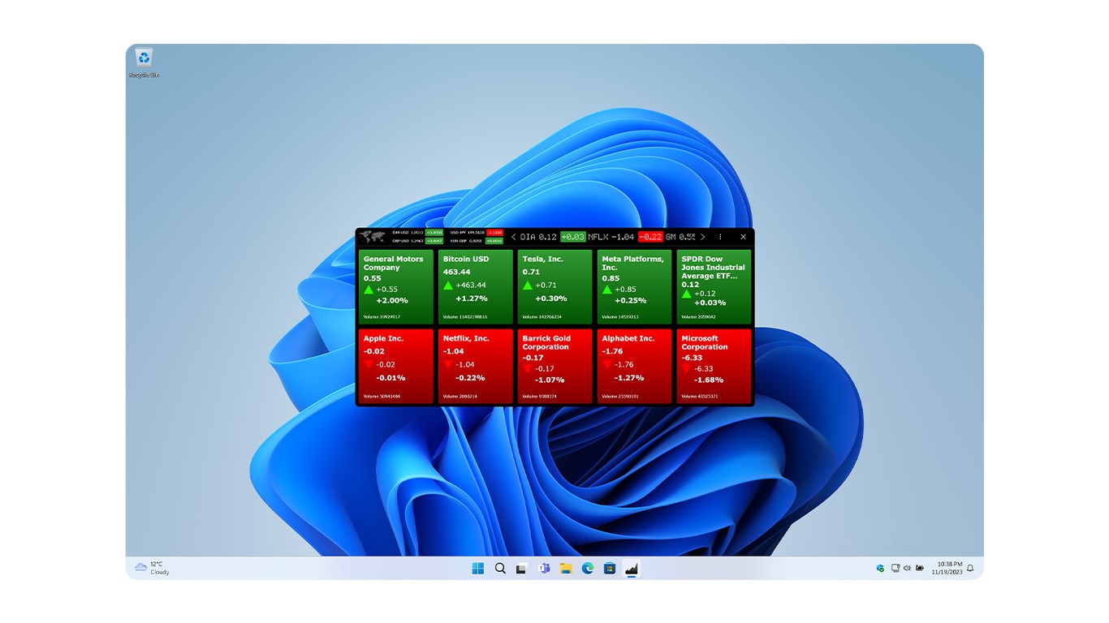Viewport: 1109px width, 623px height.
Task: Click the battery tray icon
Action: coord(920,568)
